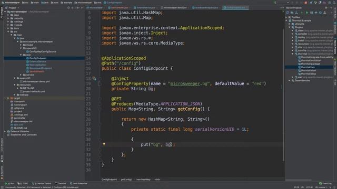Expand the model package folder
Screen dimensions: 337x189
21,45
